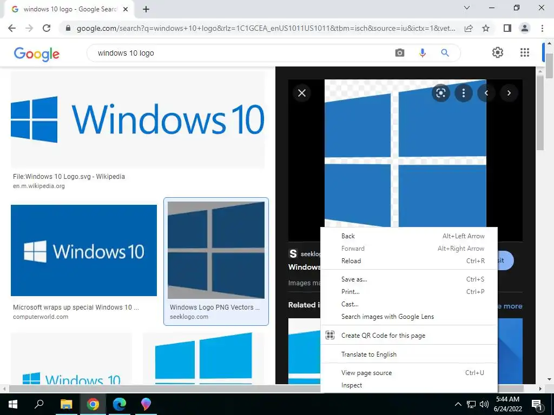The image size is (554, 415).
Task: Select 'Print...' from context menu
Action: pyautogui.click(x=409, y=291)
